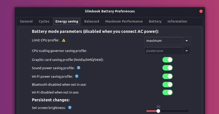Image resolution: width=219 pixels, height=114 pixels.
Task: Click the warning icon beside Limit CPU profile
Action: tap(64, 40)
